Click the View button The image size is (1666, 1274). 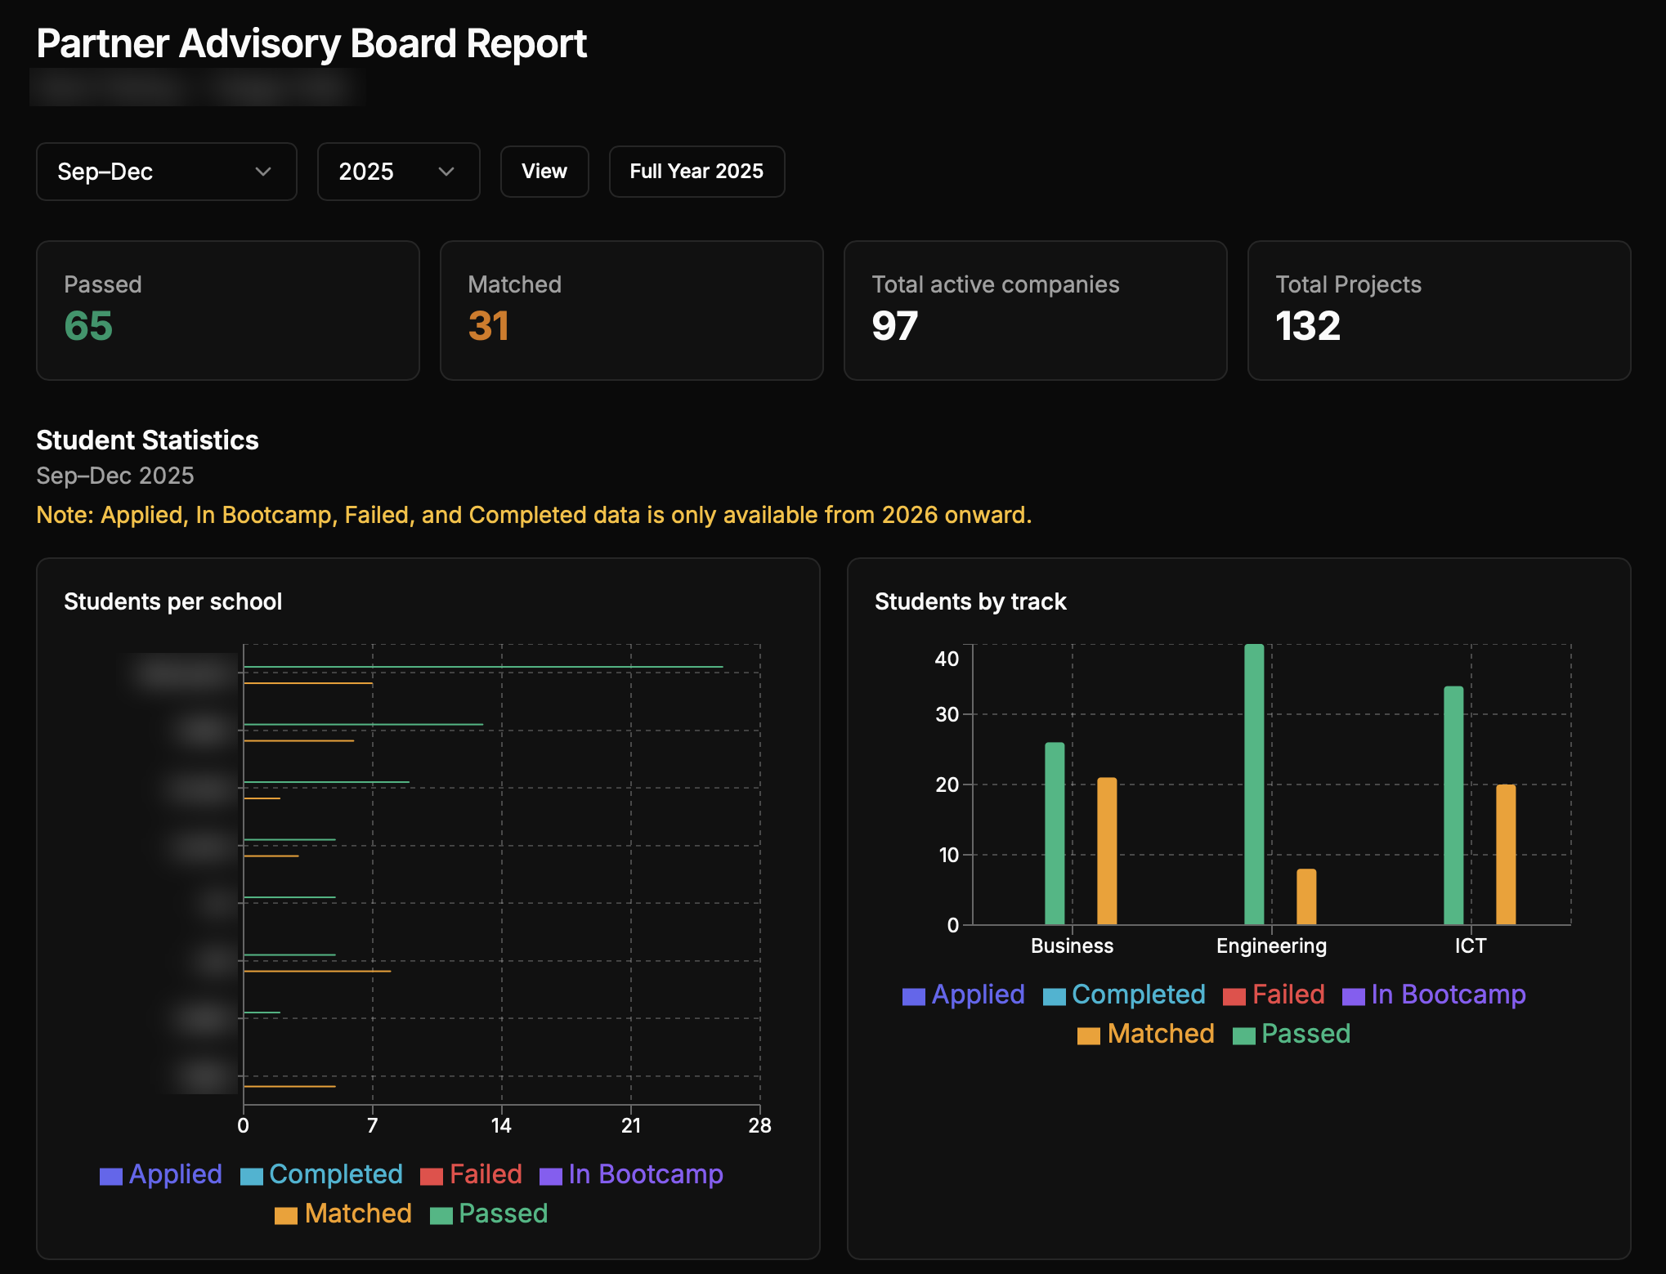pos(544,172)
